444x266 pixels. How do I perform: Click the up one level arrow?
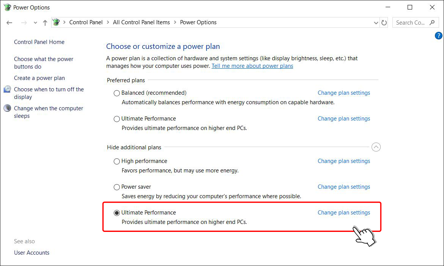click(x=45, y=23)
